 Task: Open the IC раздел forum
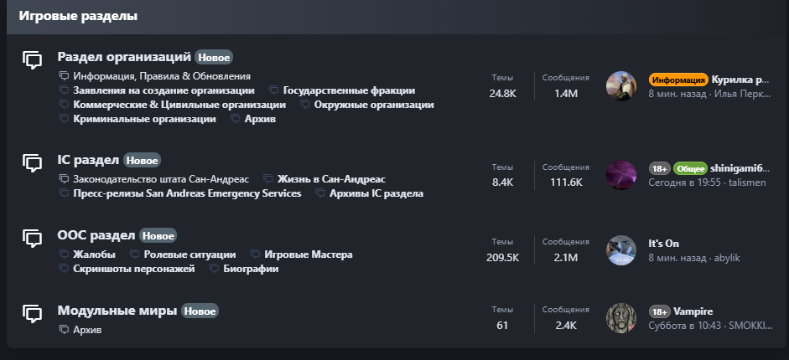[88, 159]
